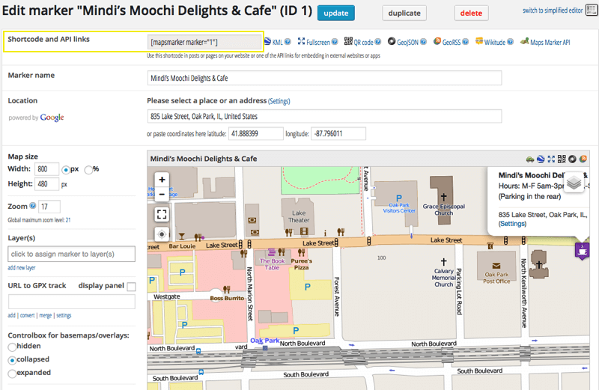
Task: Open the Zoom help tooltip icon
Action: coord(33,206)
